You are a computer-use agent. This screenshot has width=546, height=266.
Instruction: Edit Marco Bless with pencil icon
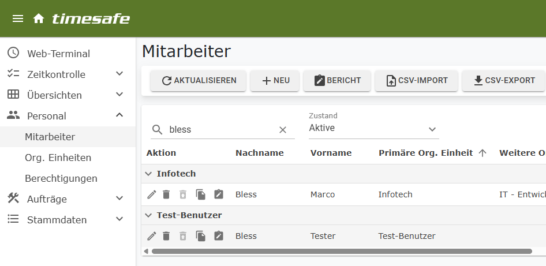coord(151,194)
